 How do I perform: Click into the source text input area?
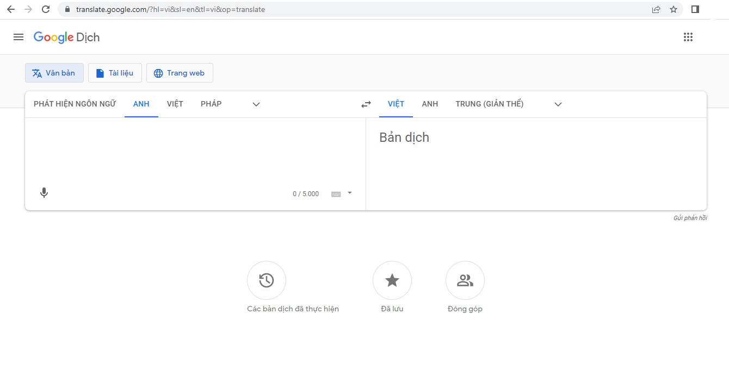click(195, 149)
